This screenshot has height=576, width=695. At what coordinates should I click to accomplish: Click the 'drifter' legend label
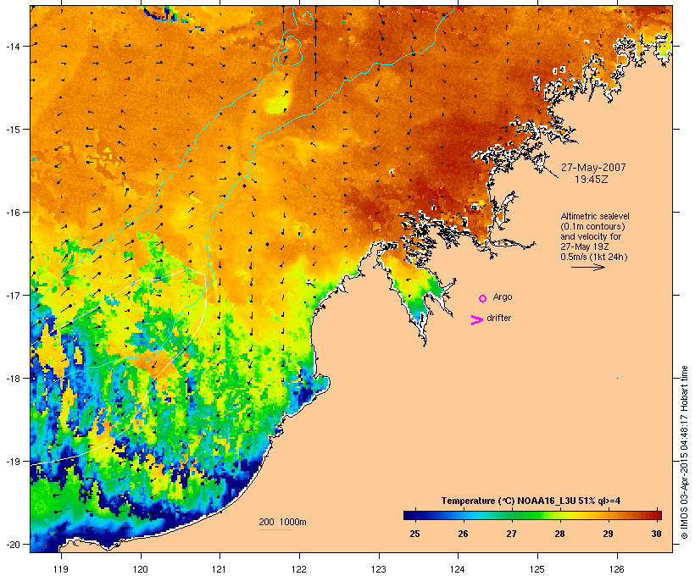pos(498,318)
